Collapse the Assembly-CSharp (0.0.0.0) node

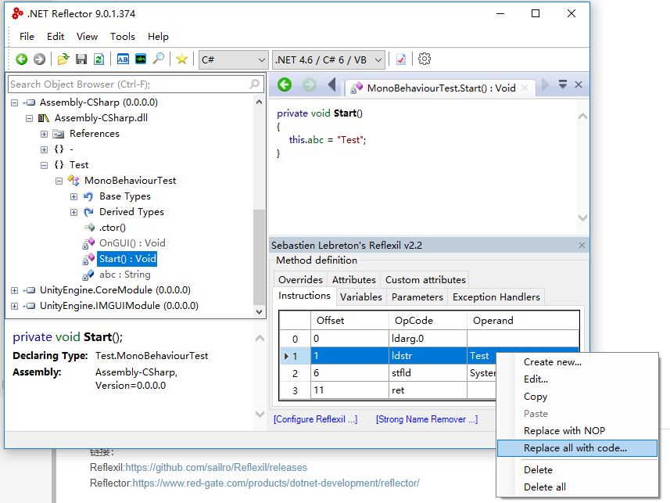pos(15,102)
